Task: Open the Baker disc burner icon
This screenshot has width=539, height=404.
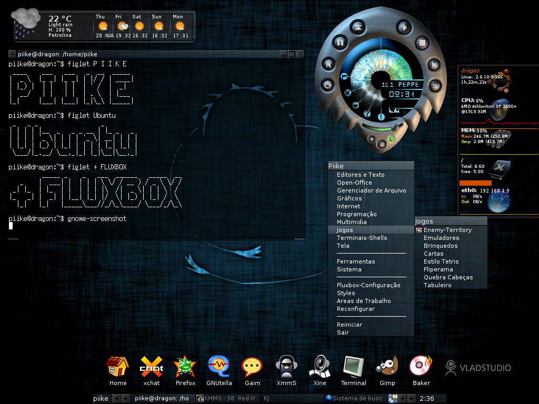Action: [421, 371]
